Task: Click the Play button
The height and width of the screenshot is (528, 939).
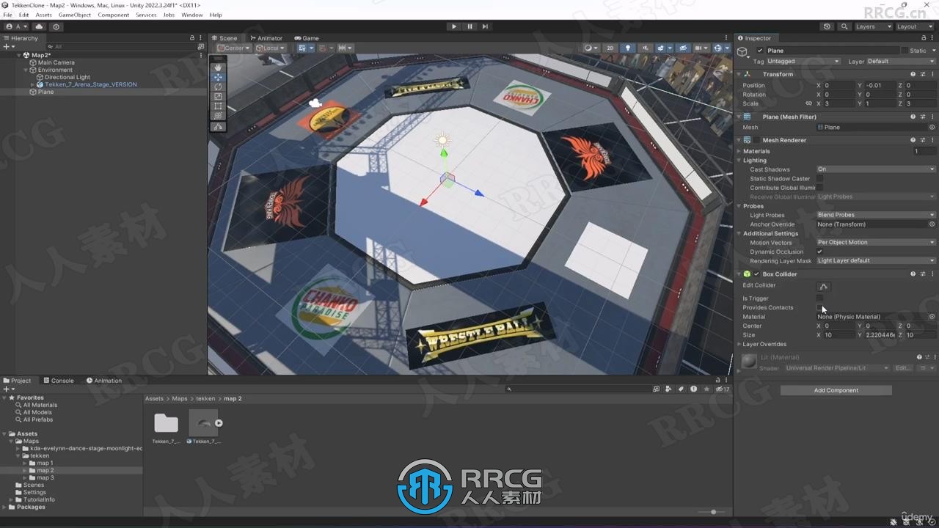Action: tap(454, 26)
